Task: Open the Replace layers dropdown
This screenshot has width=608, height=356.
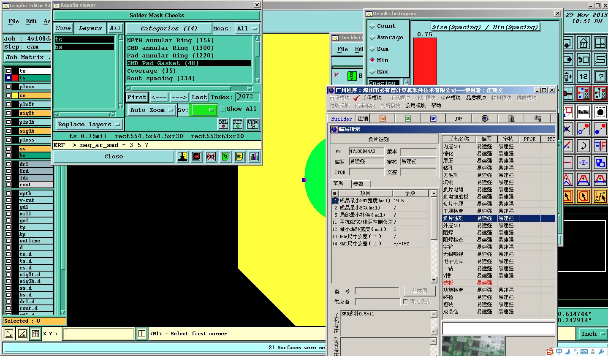Action: pos(89,125)
